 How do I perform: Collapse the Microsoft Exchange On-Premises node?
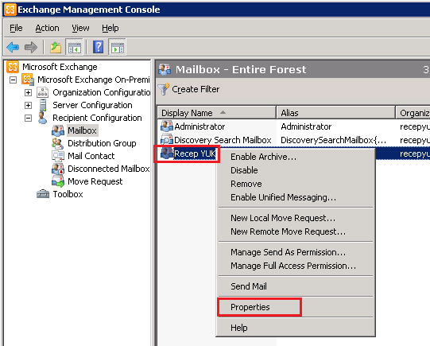point(13,80)
